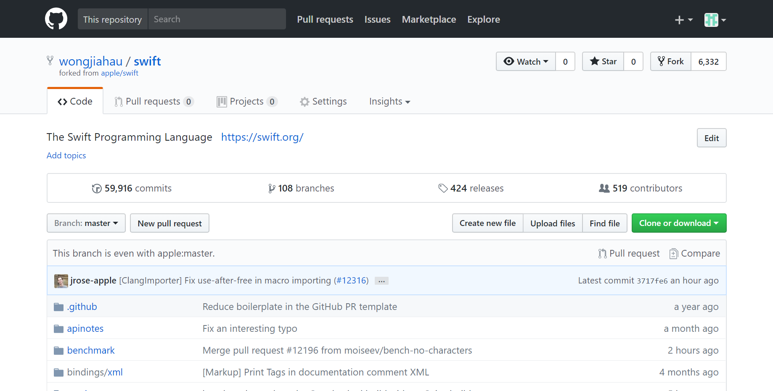The image size is (773, 391).
Task: Click the fork icon beside wongjiahau/swift
Action: (50, 60)
